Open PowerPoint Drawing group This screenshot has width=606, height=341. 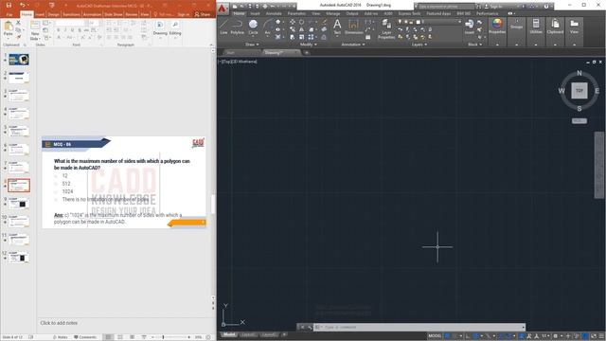[x=160, y=28]
